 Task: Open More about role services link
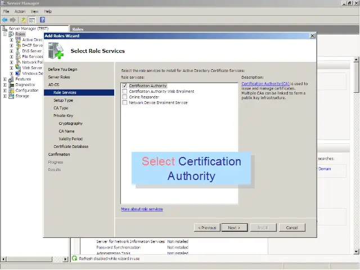(x=142, y=209)
